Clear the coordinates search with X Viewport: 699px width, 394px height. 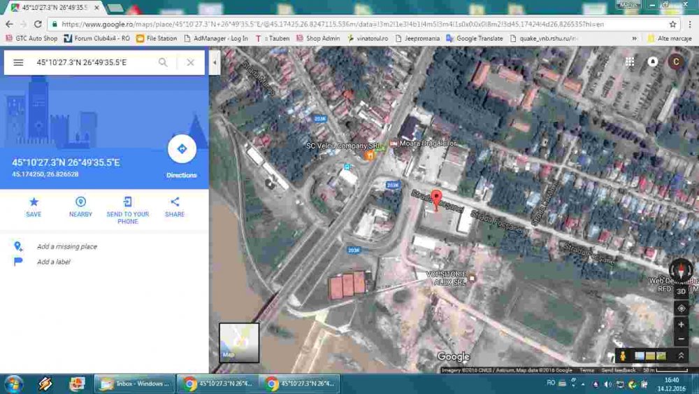190,62
